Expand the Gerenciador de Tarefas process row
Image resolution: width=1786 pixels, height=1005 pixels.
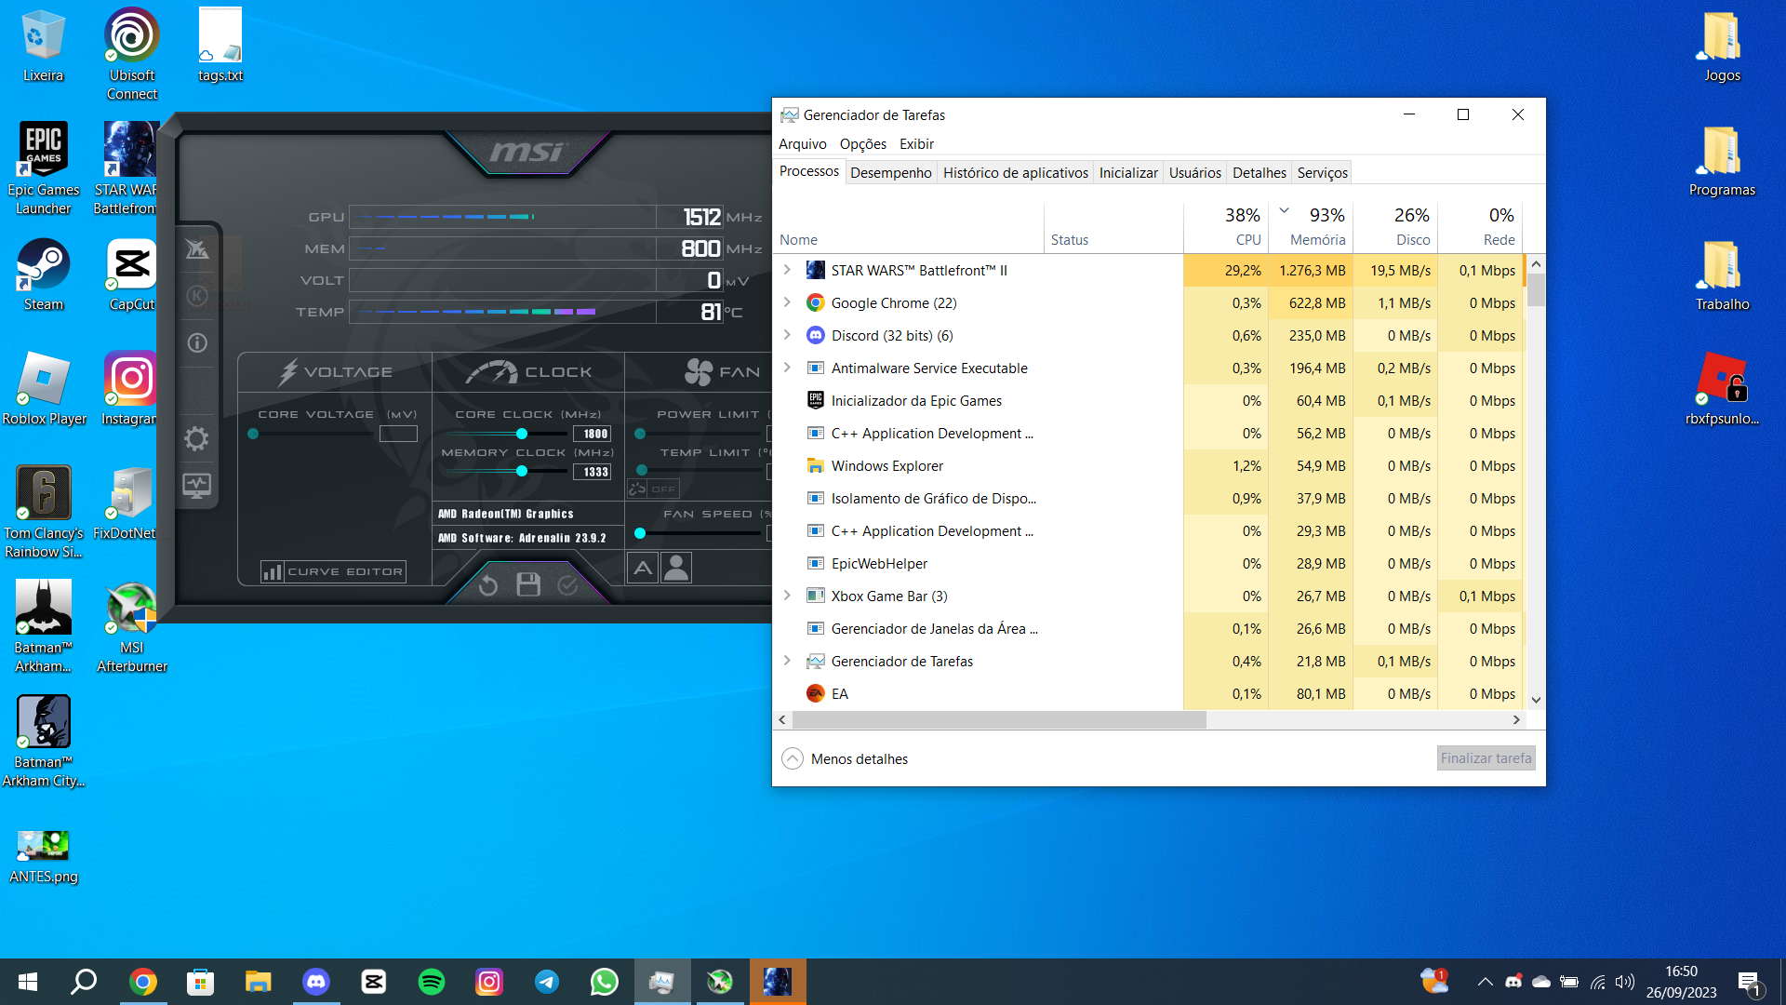coord(787,661)
